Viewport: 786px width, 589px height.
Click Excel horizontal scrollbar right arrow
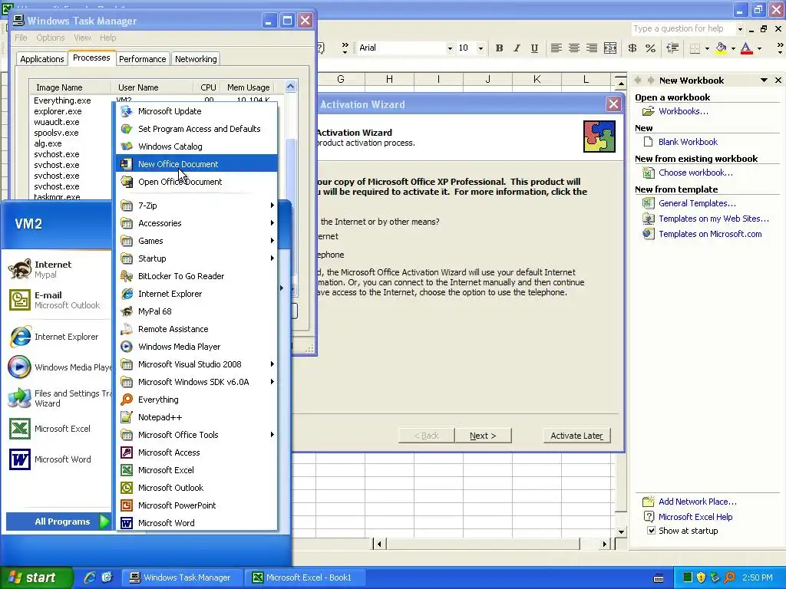coord(605,544)
